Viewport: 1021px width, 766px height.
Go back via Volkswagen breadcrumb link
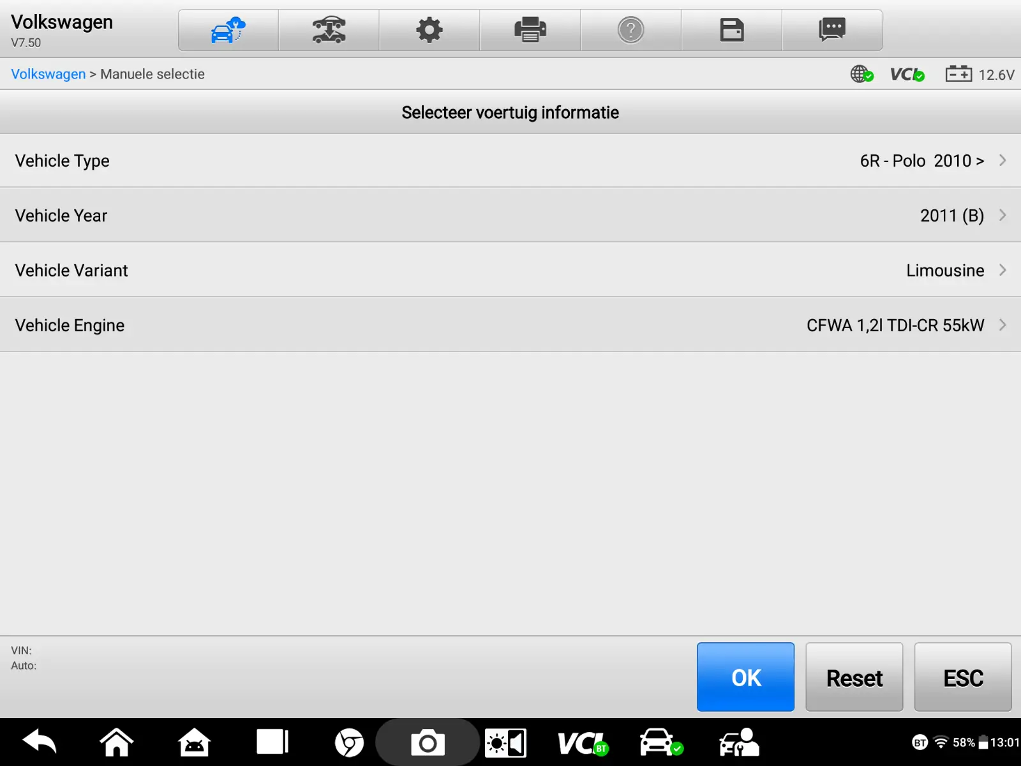48,74
